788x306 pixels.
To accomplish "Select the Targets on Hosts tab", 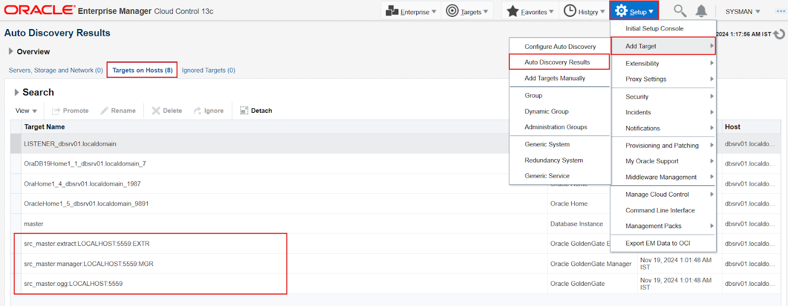I will pos(142,70).
